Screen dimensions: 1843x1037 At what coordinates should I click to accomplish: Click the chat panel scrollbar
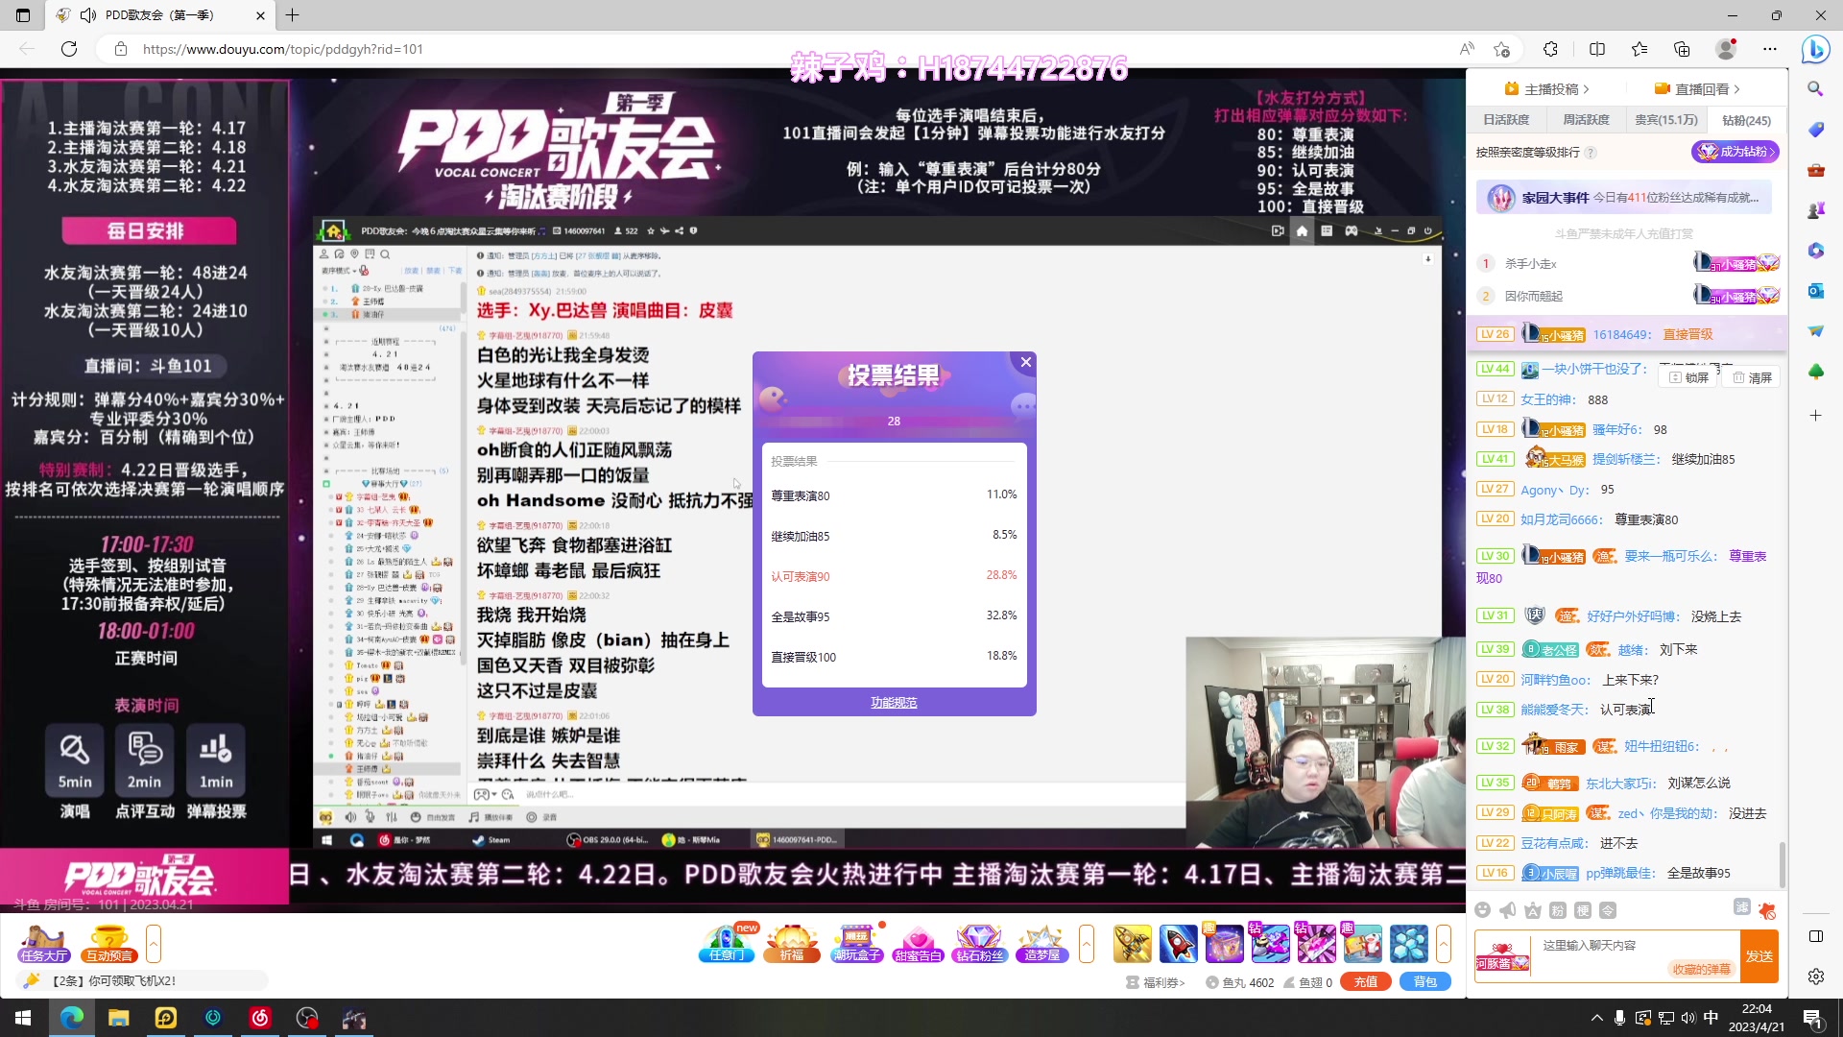[1783, 864]
